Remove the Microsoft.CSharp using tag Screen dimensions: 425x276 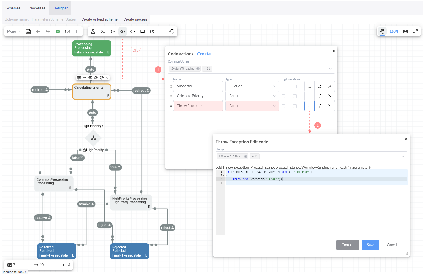tap(246, 157)
